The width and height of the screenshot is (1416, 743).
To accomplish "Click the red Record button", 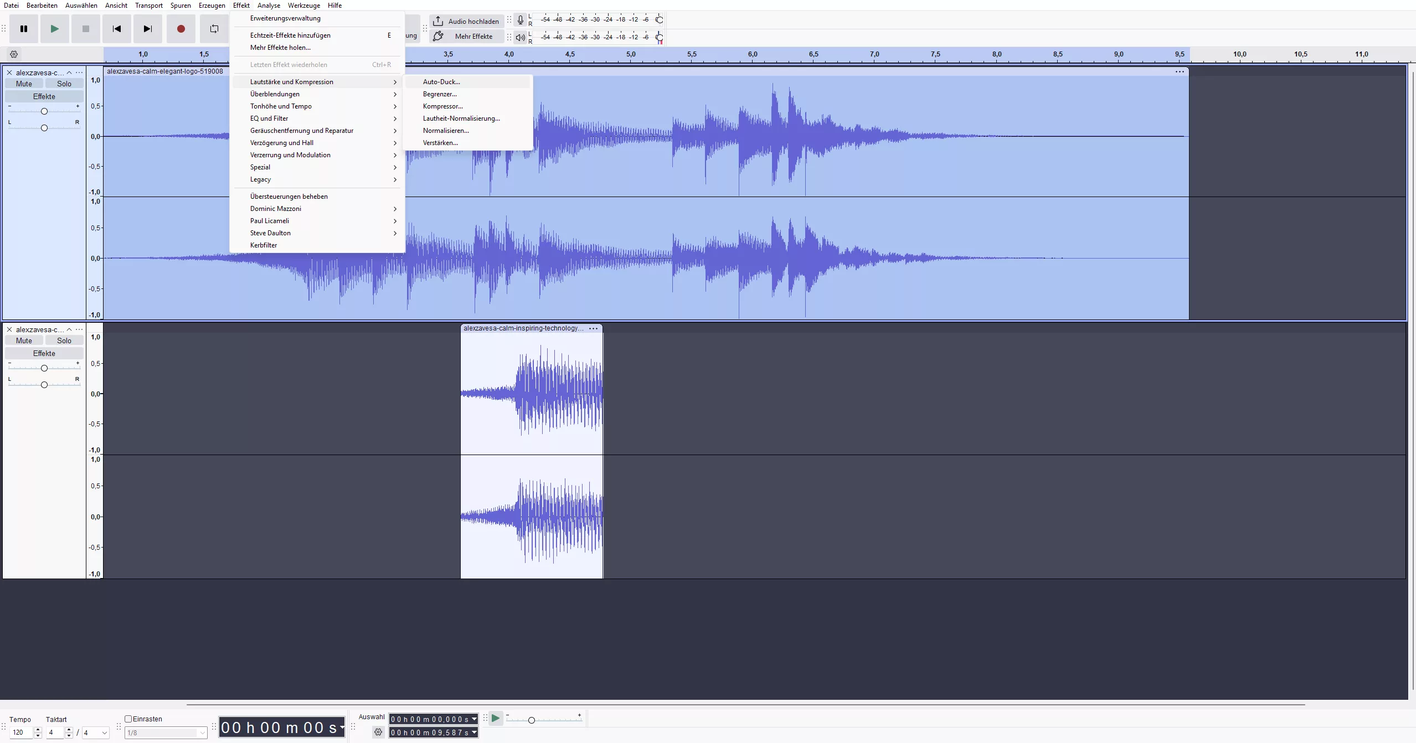I will pyautogui.click(x=181, y=29).
